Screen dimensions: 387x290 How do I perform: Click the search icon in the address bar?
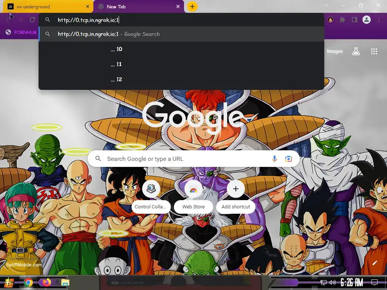(x=48, y=20)
